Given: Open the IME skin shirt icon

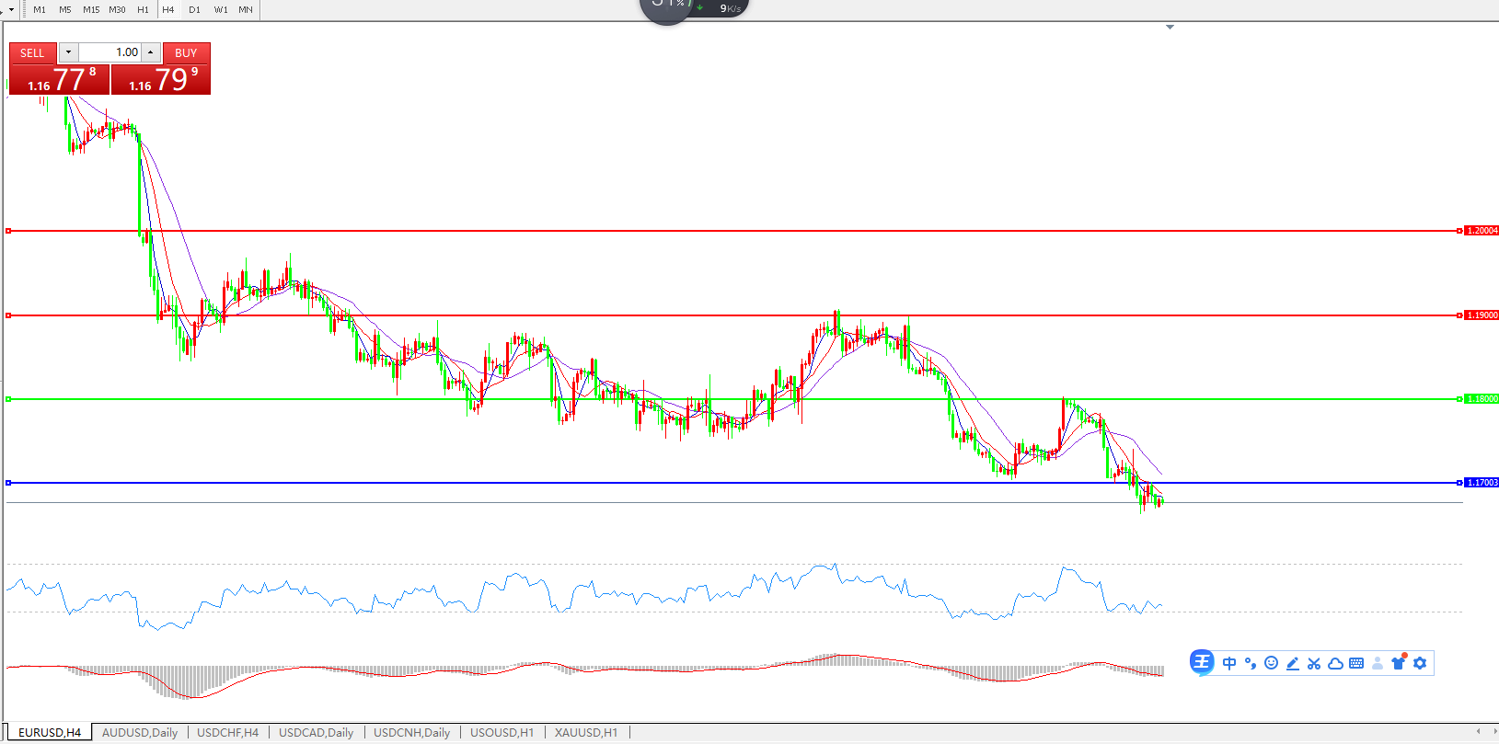Looking at the screenshot, I should [1399, 663].
